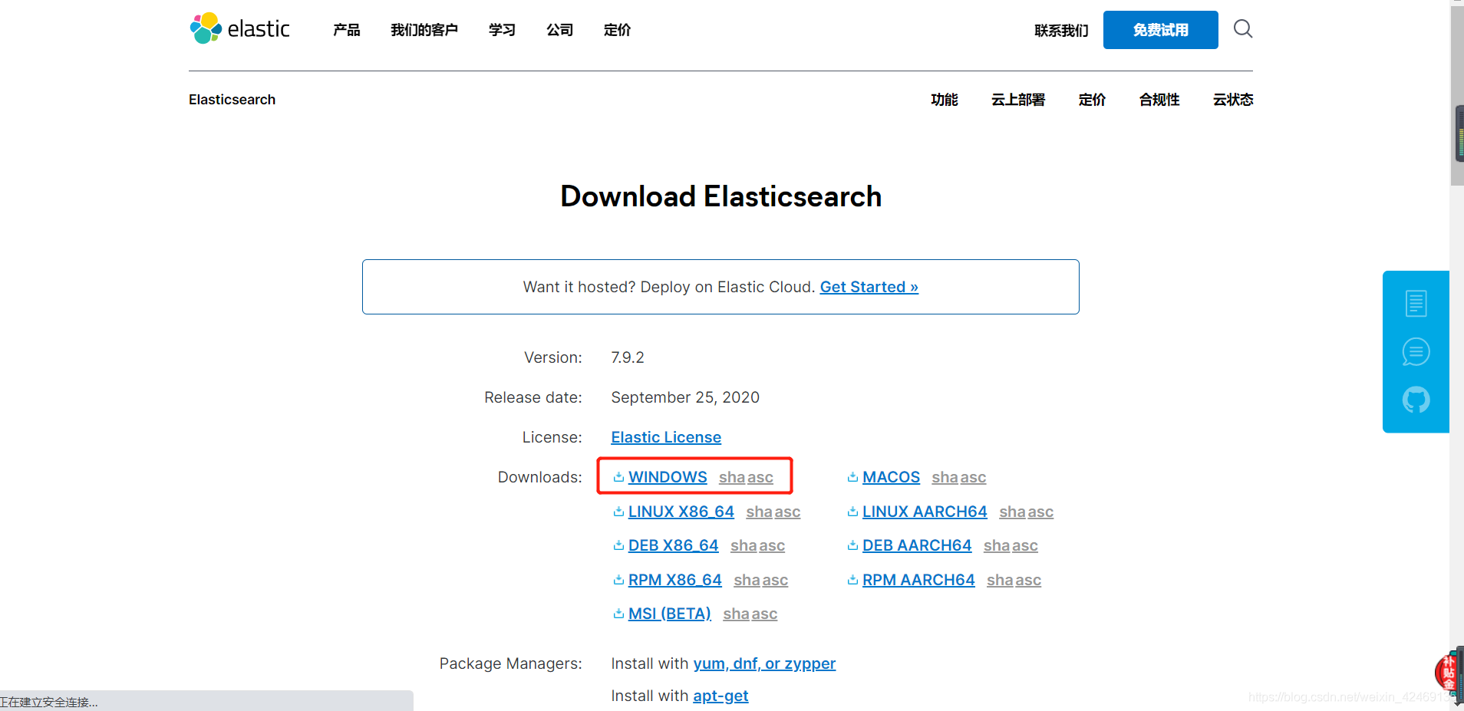Click the Elastic logo

[x=239, y=29]
